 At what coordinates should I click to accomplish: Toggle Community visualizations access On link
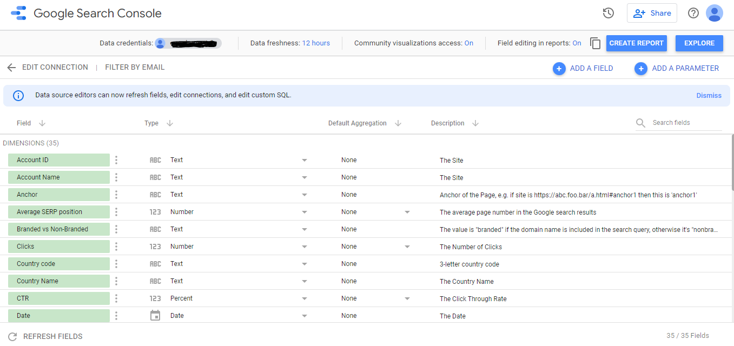468,43
